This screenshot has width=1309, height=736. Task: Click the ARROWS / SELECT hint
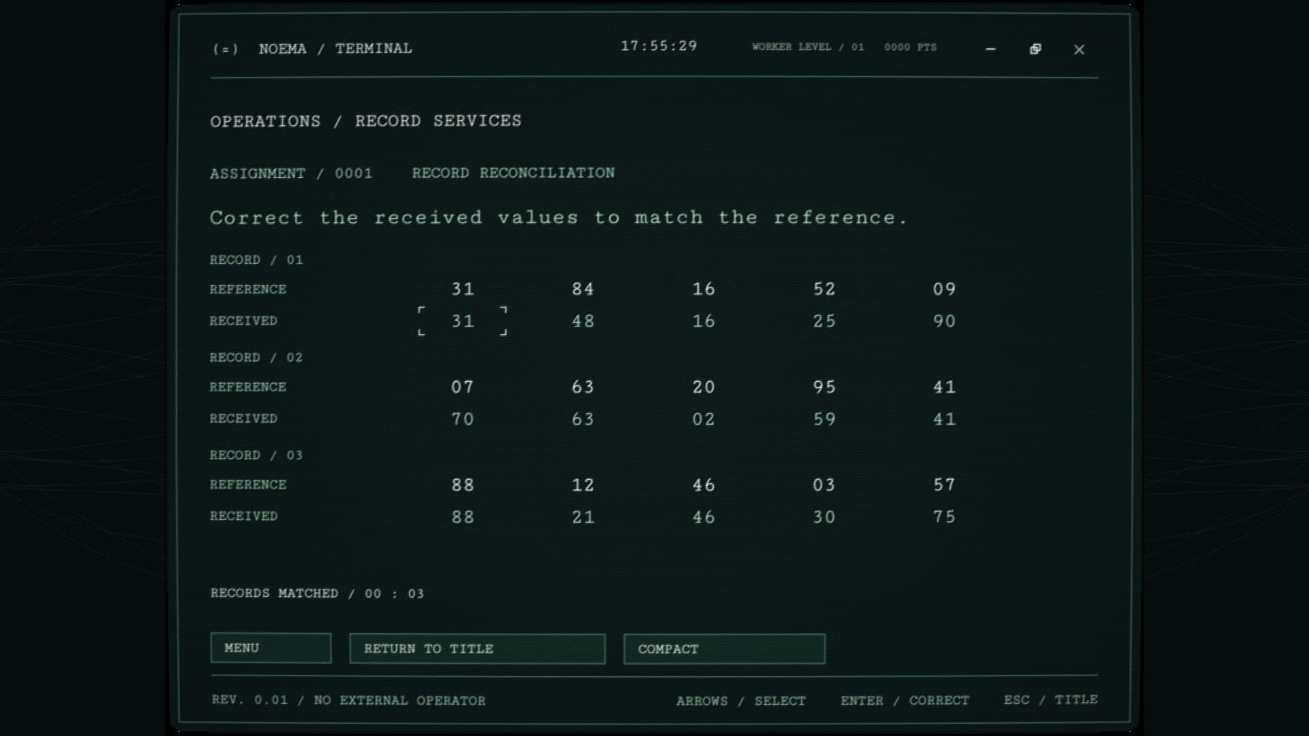click(x=741, y=701)
